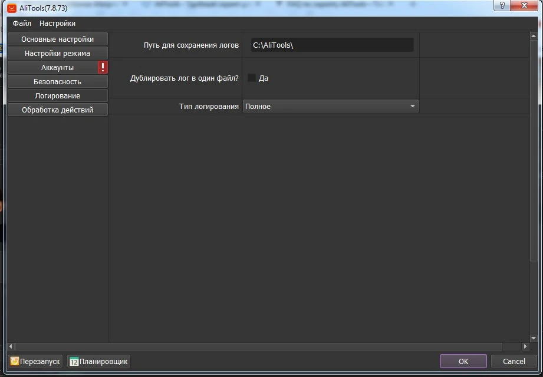
Task: Click the vertical scrollbar up arrow
Action: point(534,37)
